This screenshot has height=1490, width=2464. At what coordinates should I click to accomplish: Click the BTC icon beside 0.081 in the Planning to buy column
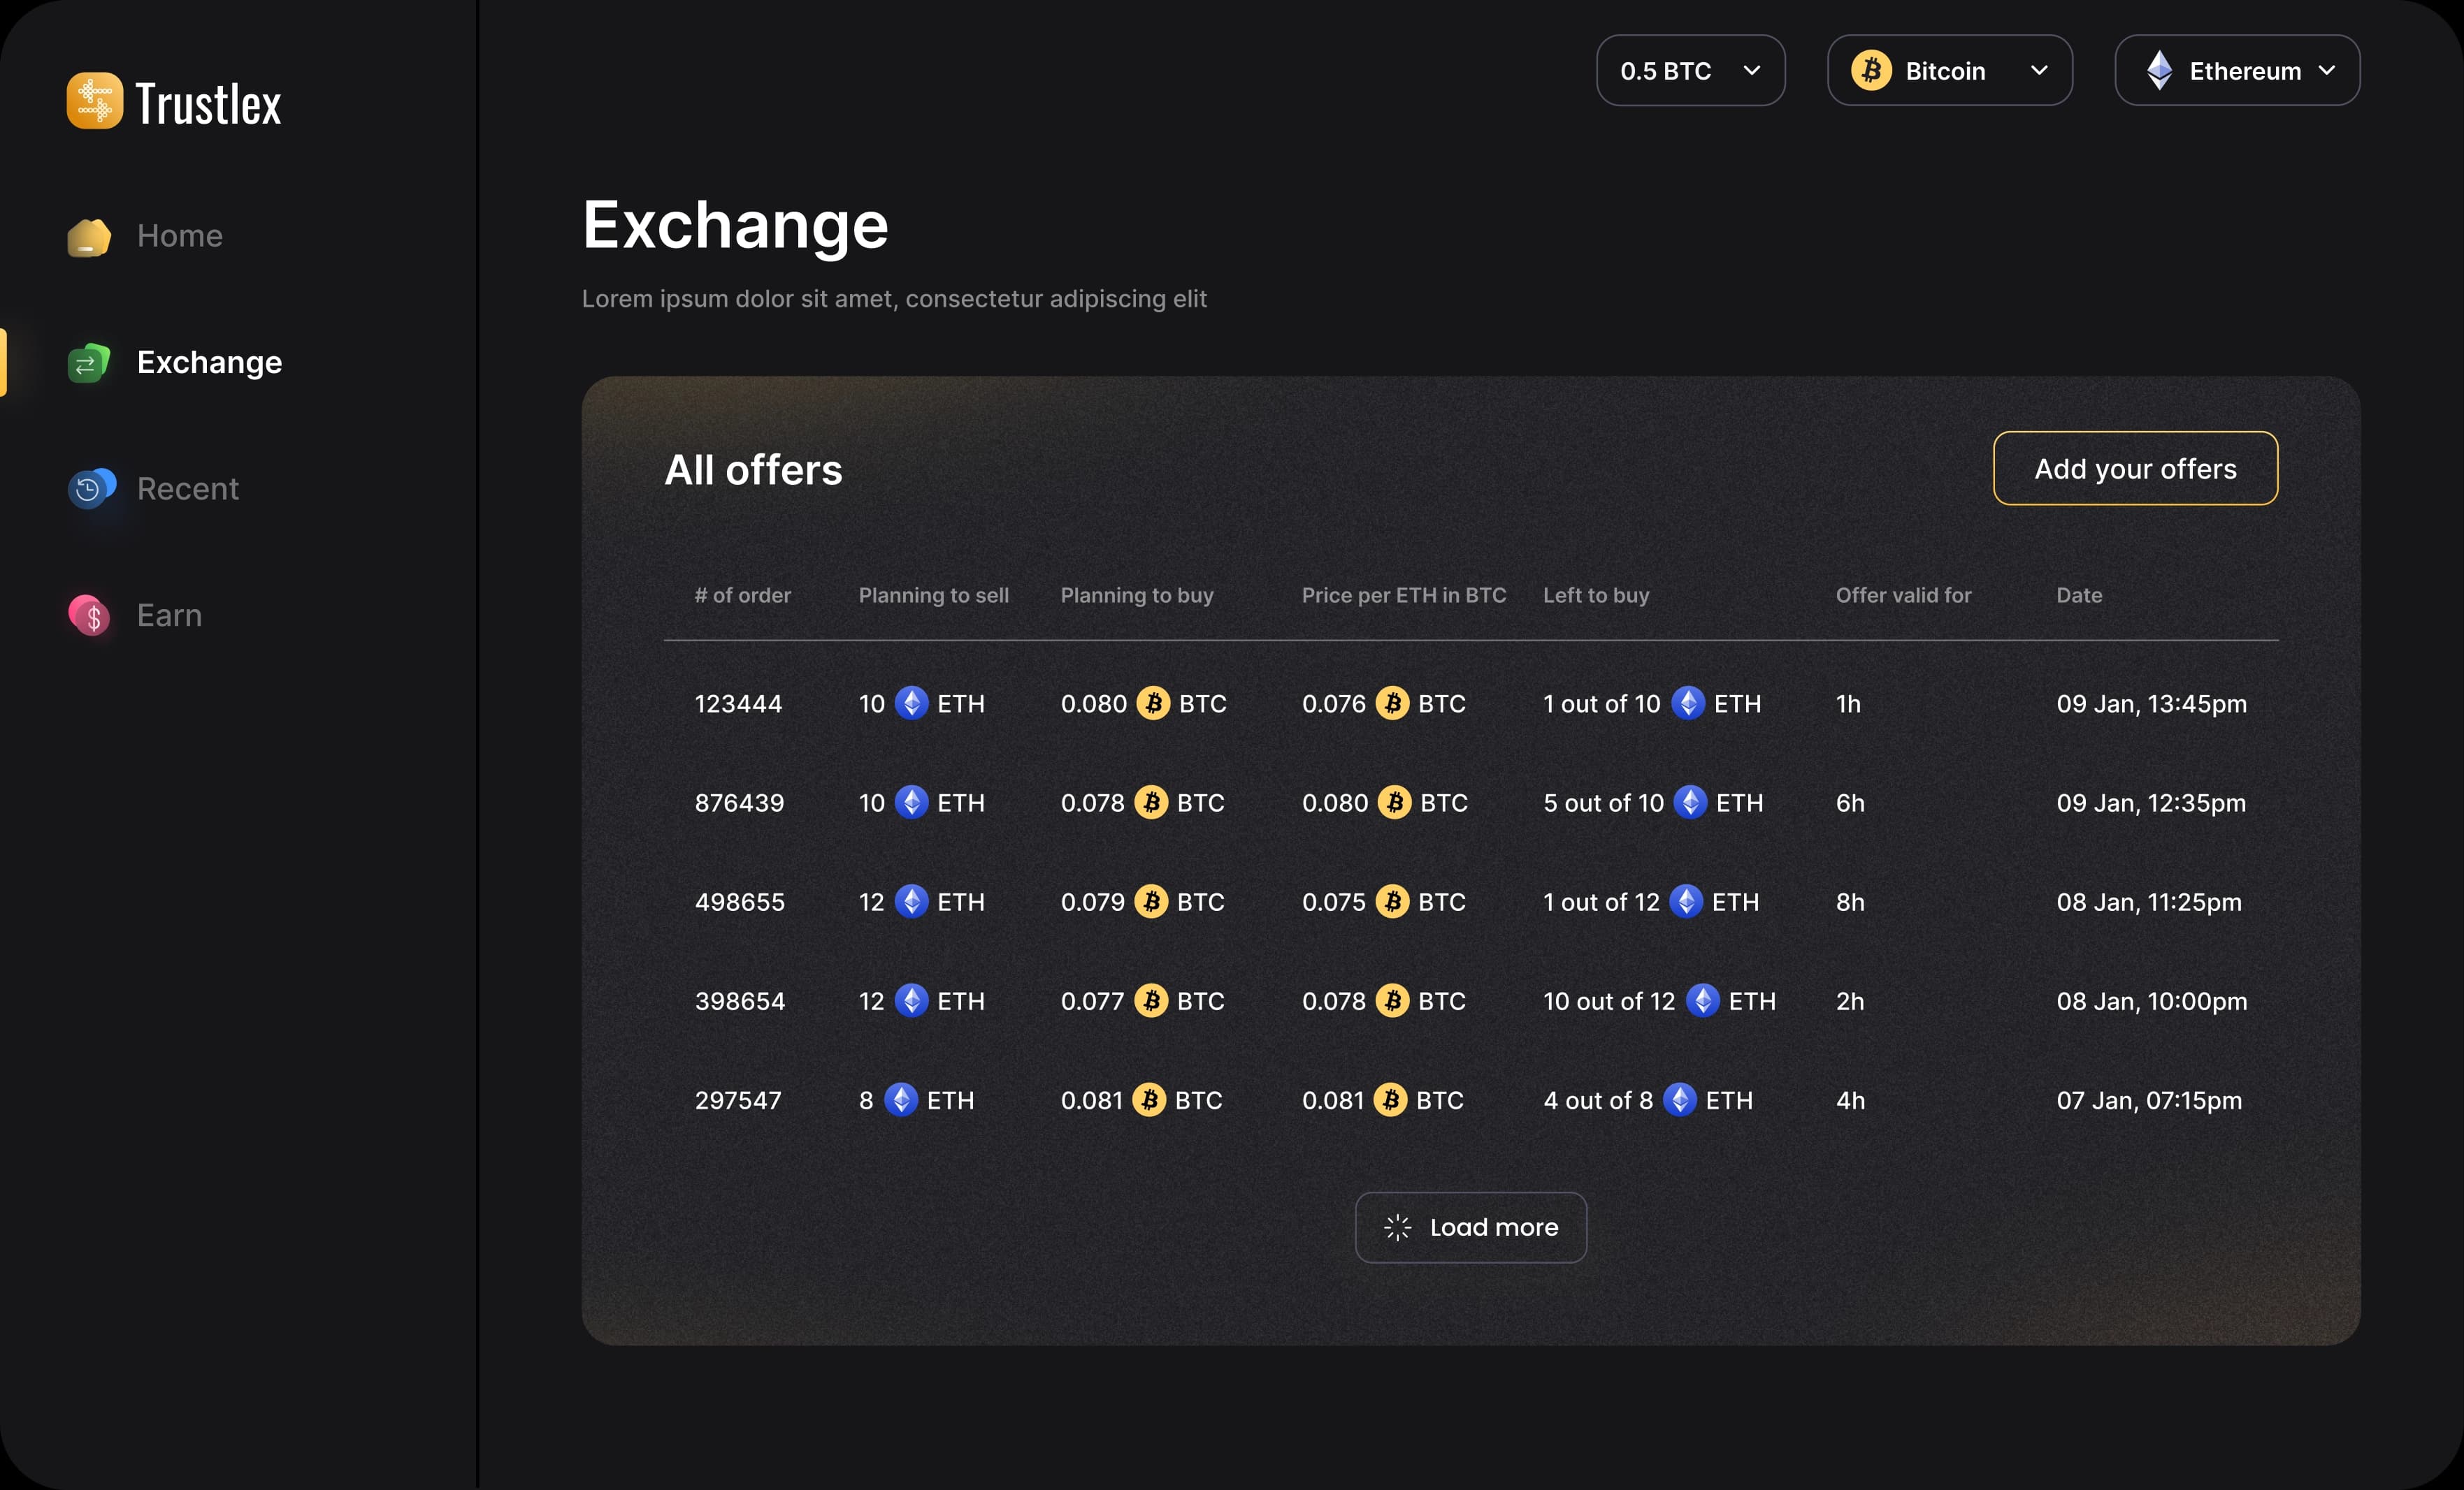coord(1149,1100)
